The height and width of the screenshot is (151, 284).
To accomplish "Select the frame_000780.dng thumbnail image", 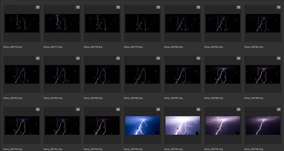I will tap(183, 23).
